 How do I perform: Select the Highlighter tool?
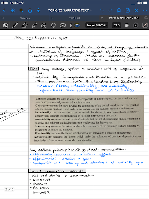click(34, 25)
